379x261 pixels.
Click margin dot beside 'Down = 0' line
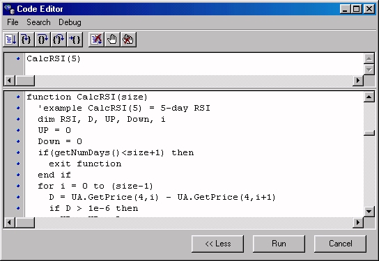[18, 141]
